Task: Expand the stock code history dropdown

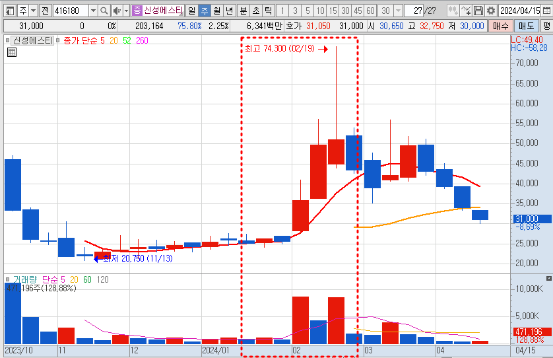Action: (x=93, y=11)
